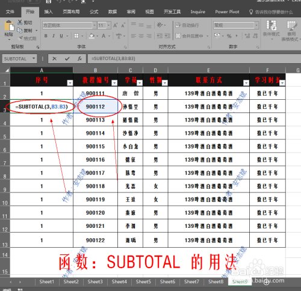Viewport: 301px width, 291px height.
Task: Click the increase indent icon
Action: (x=167, y=36)
